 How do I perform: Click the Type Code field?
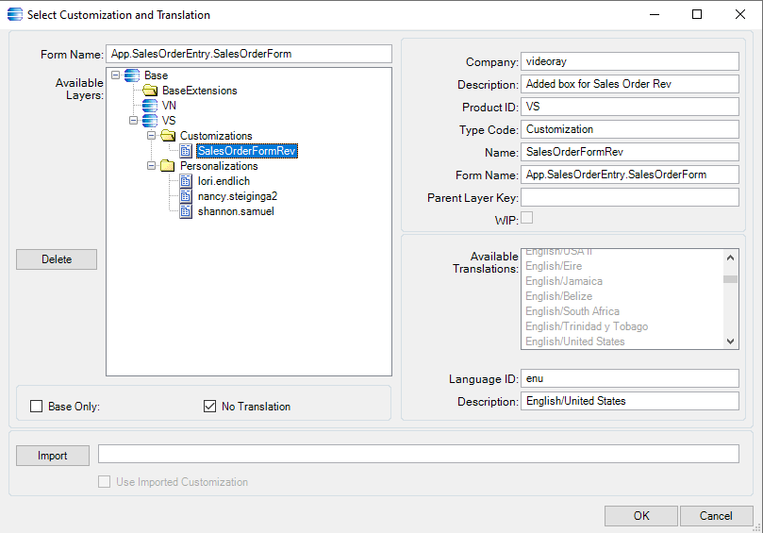(630, 129)
